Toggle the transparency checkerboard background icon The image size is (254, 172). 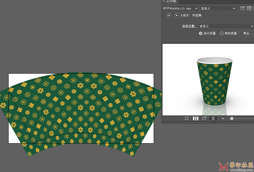point(195,118)
